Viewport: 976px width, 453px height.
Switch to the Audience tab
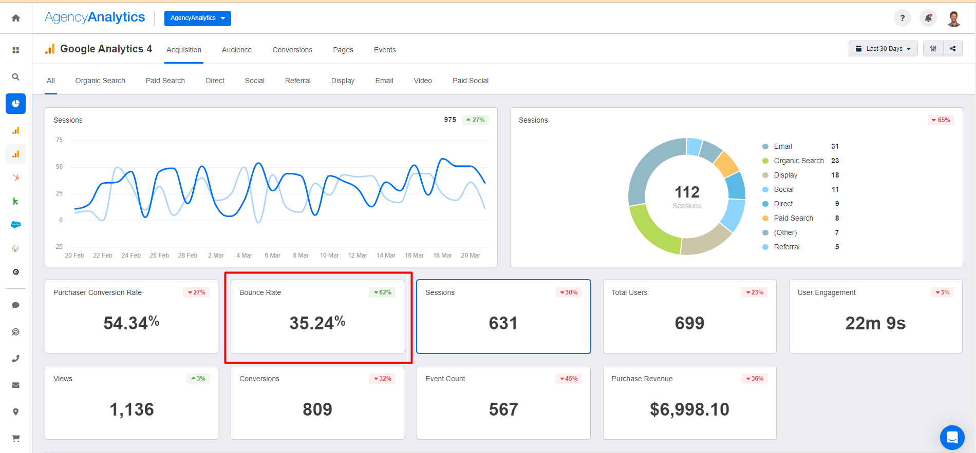[x=236, y=50]
